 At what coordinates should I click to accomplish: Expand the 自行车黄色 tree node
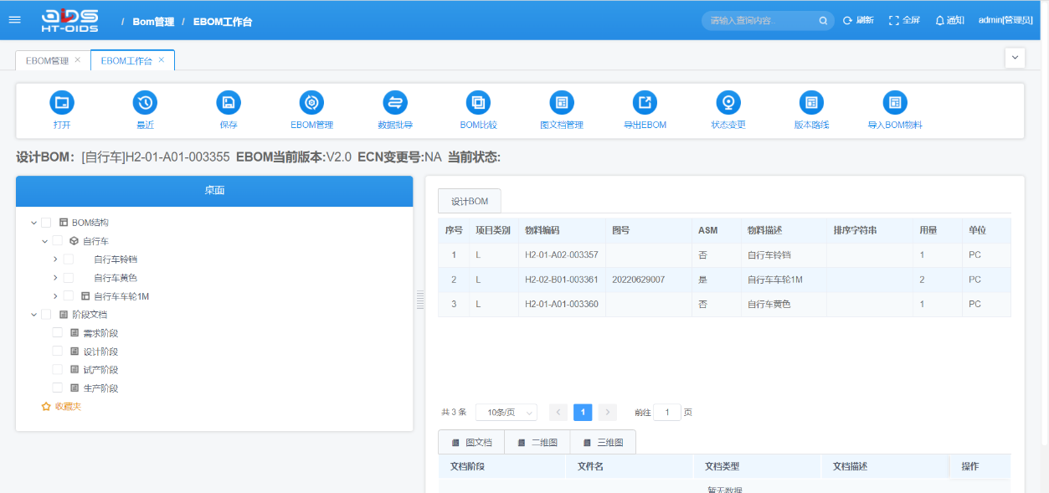click(55, 278)
